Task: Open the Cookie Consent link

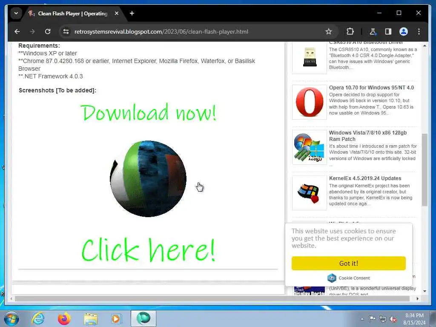Action: tap(348, 278)
